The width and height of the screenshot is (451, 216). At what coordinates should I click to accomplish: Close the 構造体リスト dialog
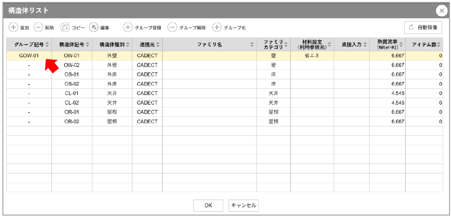(441, 11)
